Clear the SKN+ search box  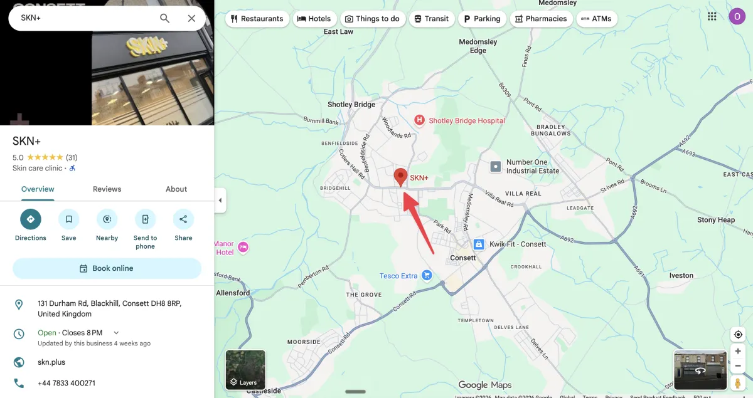(192, 18)
